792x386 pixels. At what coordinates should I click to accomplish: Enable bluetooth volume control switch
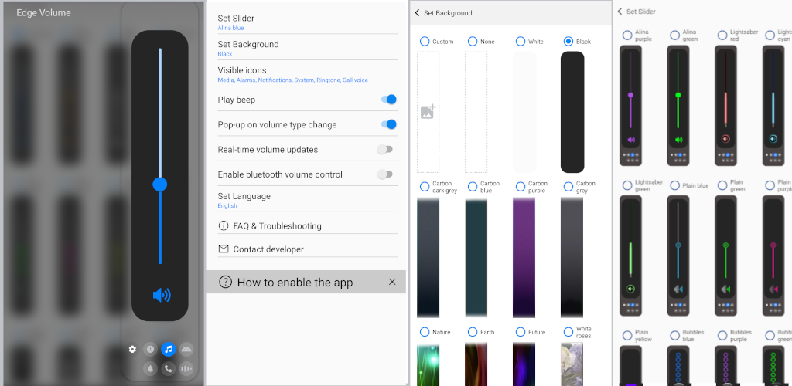tap(385, 174)
